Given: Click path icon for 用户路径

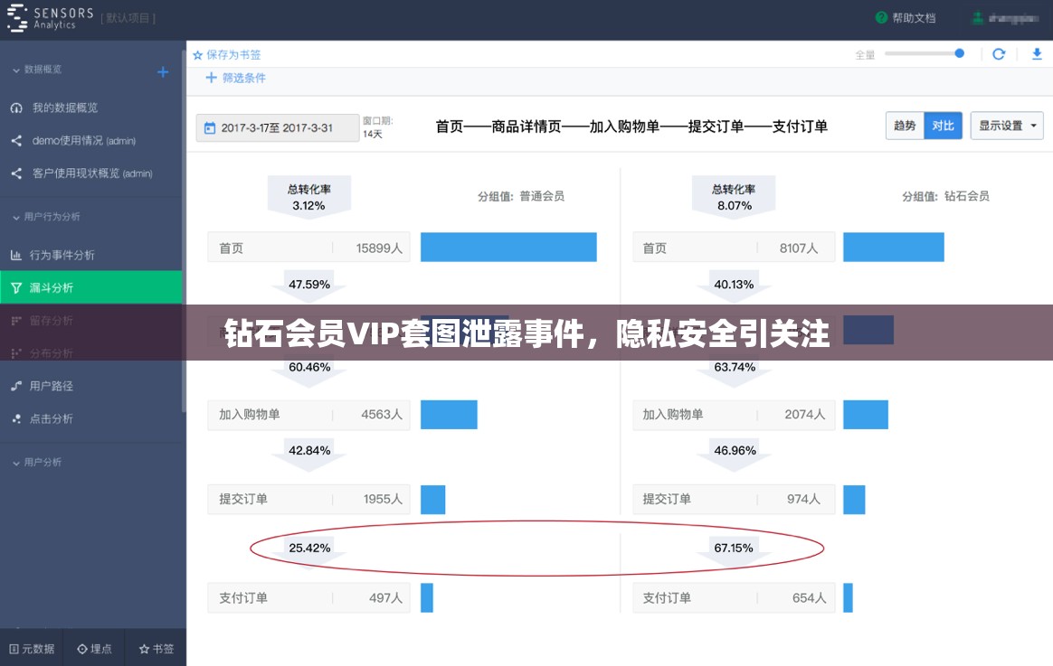Looking at the screenshot, I should pos(16,386).
